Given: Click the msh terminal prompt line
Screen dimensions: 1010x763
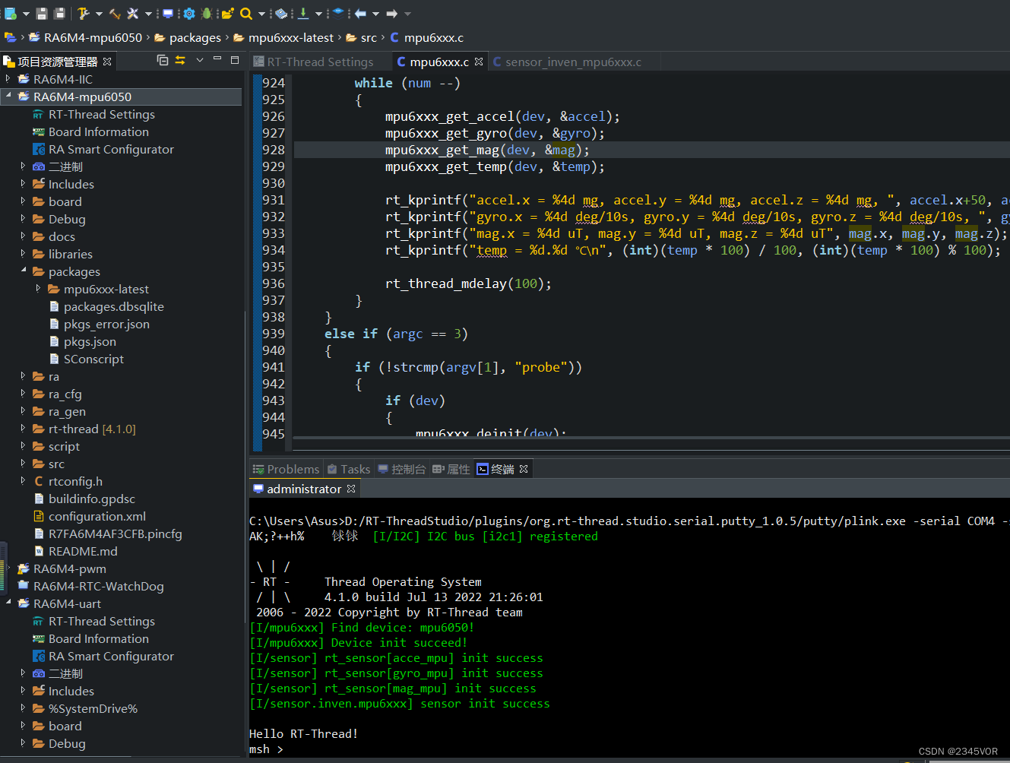Looking at the screenshot, I should 266,749.
